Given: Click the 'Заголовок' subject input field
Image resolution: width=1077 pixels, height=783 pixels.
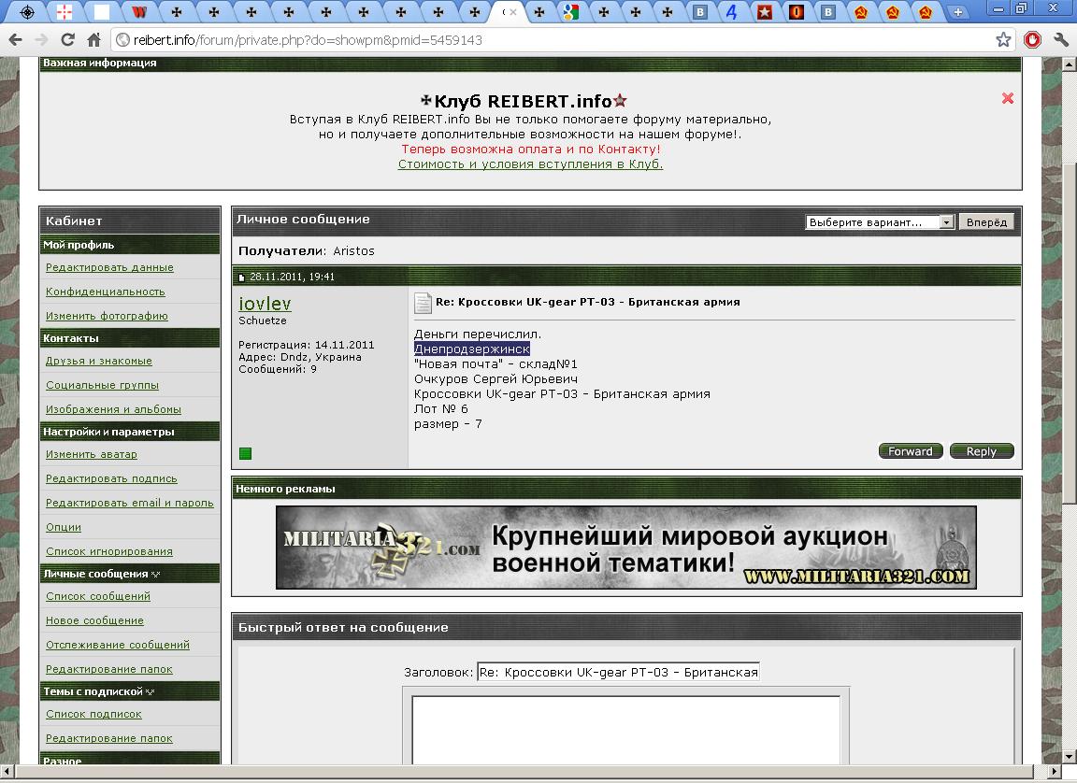Looking at the screenshot, I should (x=618, y=672).
